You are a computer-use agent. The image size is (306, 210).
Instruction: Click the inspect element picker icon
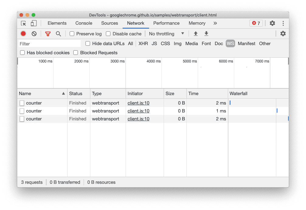click(x=23, y=23)
